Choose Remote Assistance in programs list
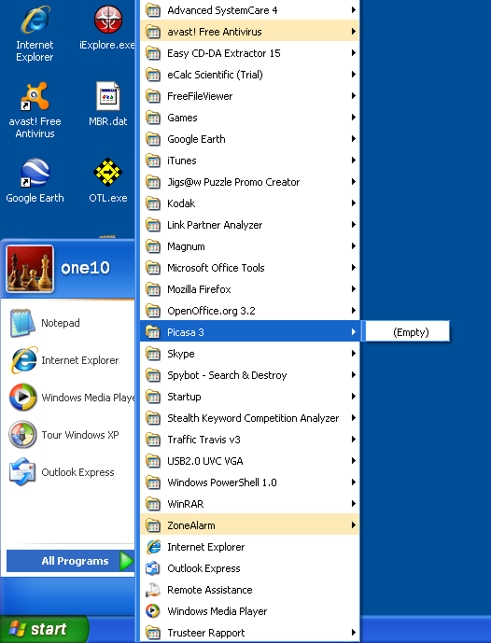 [250, 590]
